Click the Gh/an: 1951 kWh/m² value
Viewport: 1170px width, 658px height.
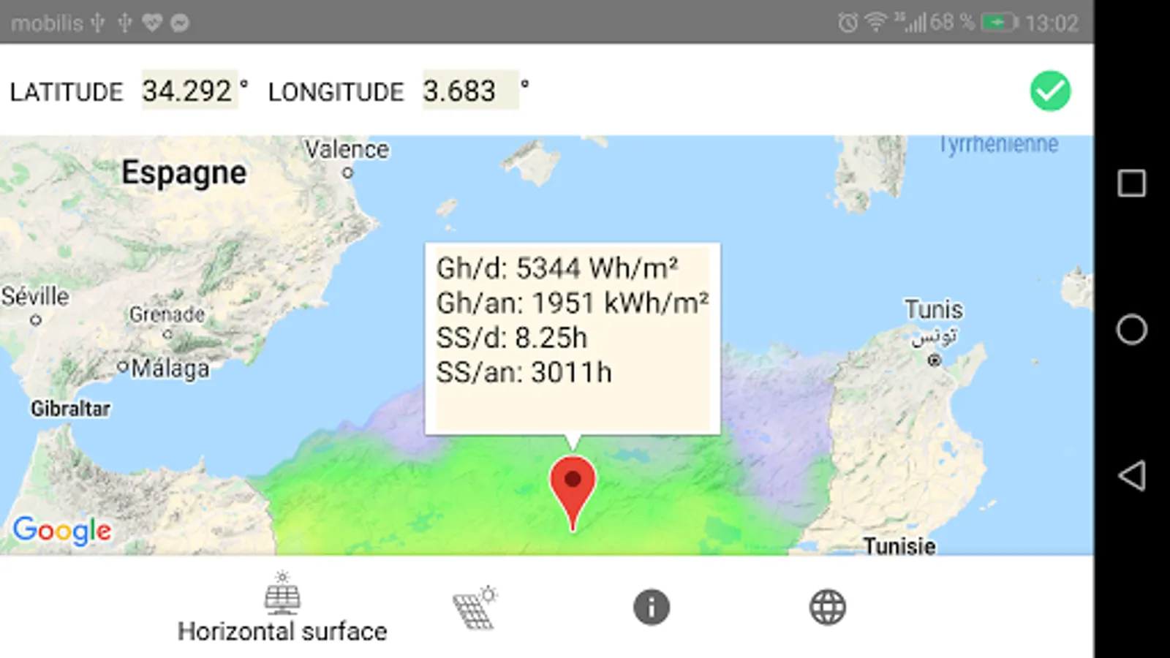tap(573, 303)
